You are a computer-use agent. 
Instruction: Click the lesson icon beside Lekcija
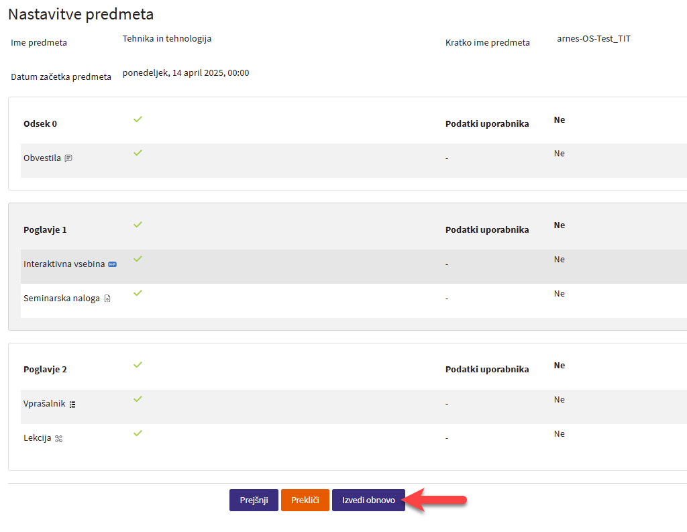coord(58,439)
